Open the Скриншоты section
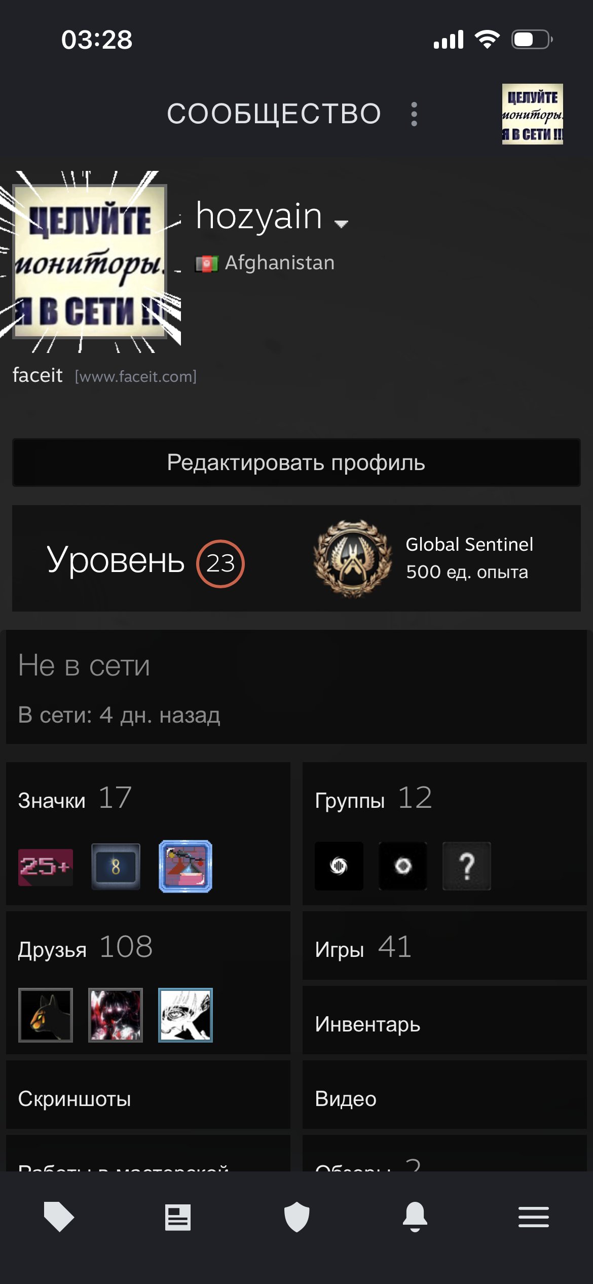 [148, 1098]
